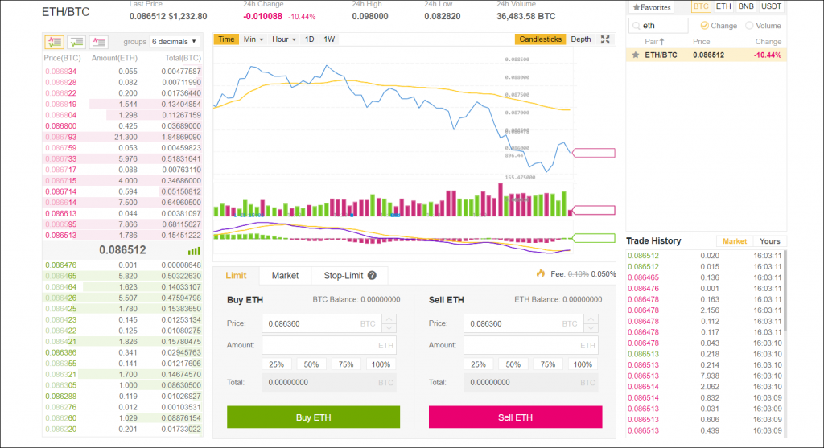Click the buy Amount input field
Image resolution: width=824 pixels, height=448 pixels.
pyautogui.click(x=329, y=345)
